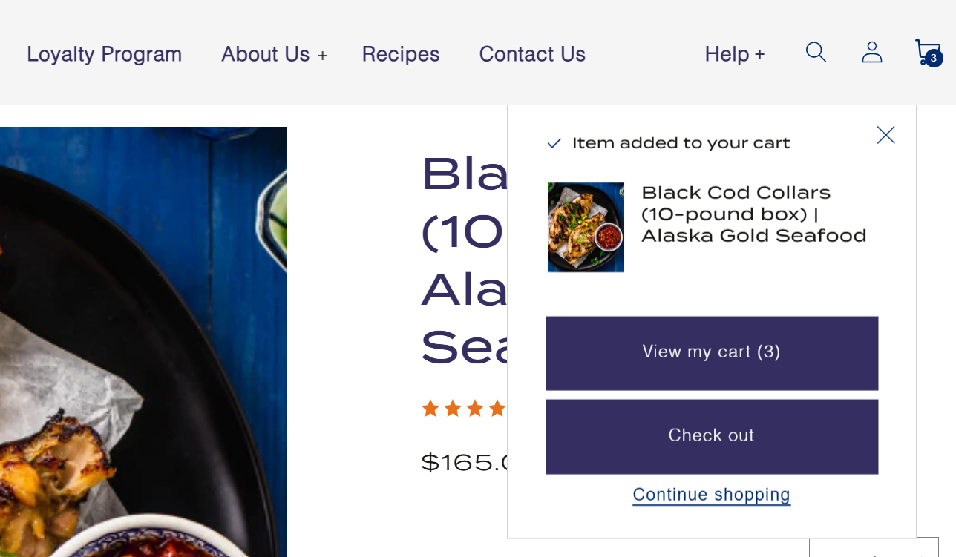Open the search magnifier icon
The image size is (956, 557).
pyautogui.click(x=816, y=53)
